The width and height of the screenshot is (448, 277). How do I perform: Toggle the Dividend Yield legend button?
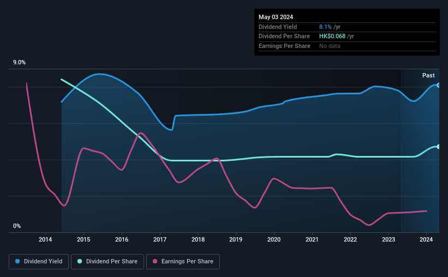pos(39,262)
